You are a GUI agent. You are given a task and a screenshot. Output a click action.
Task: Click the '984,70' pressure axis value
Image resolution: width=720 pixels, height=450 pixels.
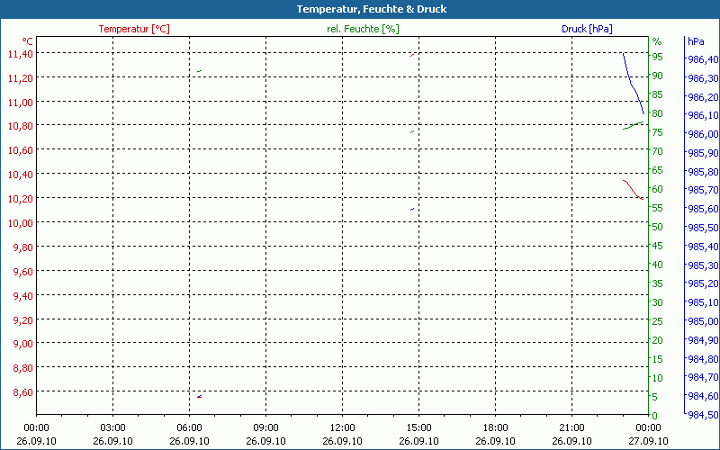703,377
